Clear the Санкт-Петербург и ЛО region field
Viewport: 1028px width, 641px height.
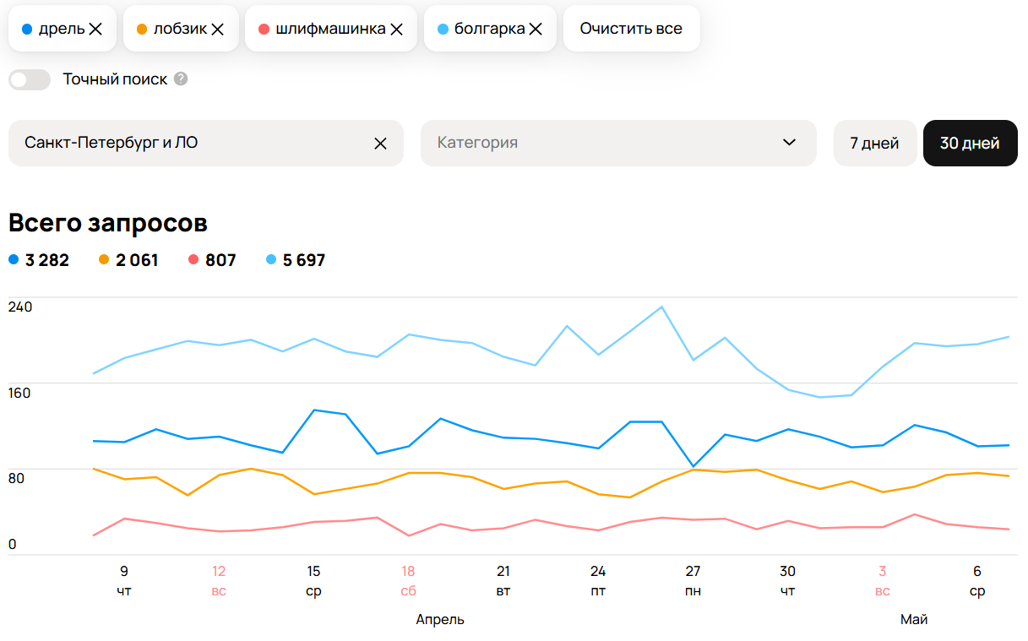click(x=380, y=144)
